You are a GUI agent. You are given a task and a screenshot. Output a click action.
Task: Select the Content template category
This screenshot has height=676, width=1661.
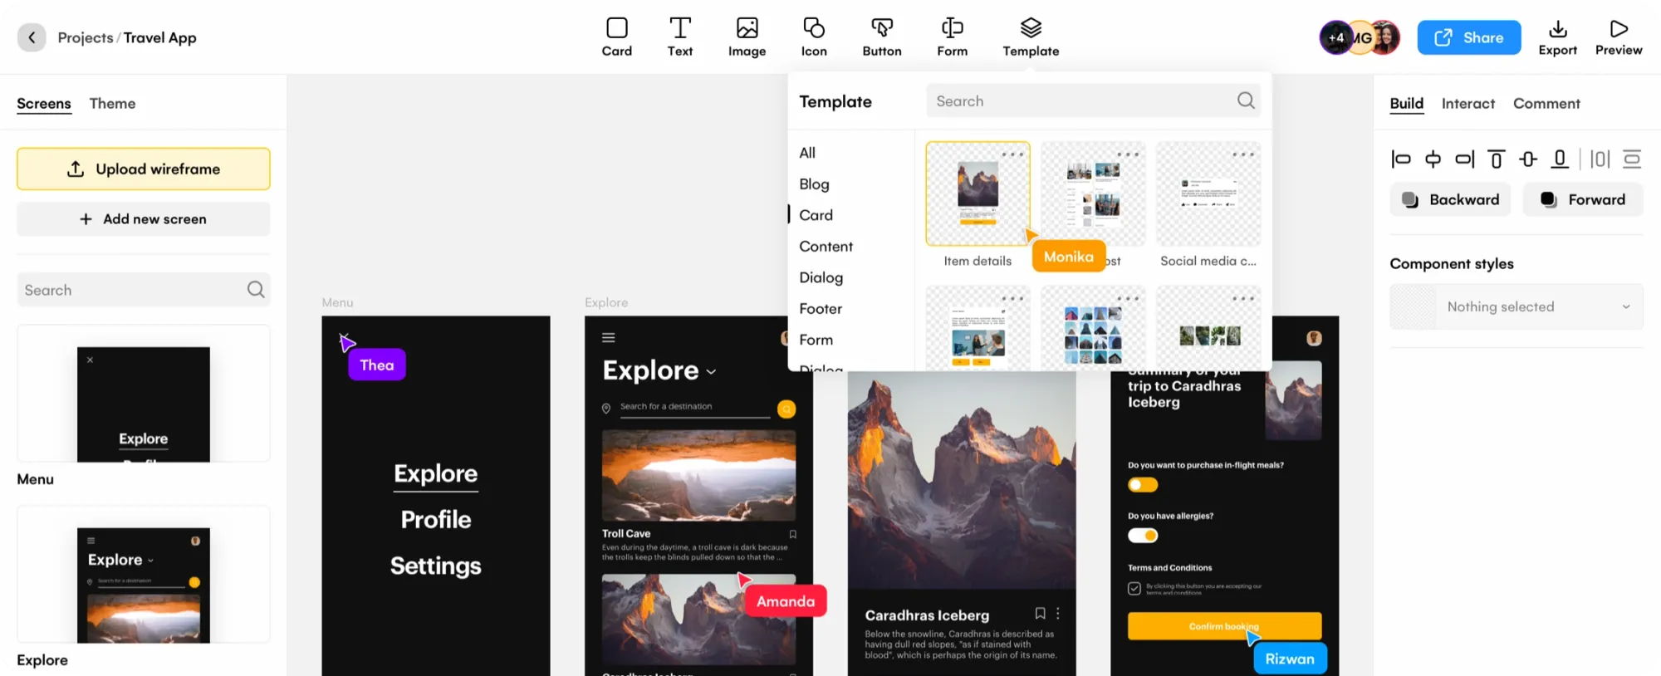(826, 246)
